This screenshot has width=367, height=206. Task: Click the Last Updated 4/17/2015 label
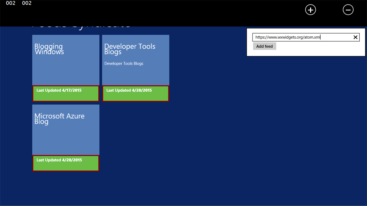coord(59,90)
